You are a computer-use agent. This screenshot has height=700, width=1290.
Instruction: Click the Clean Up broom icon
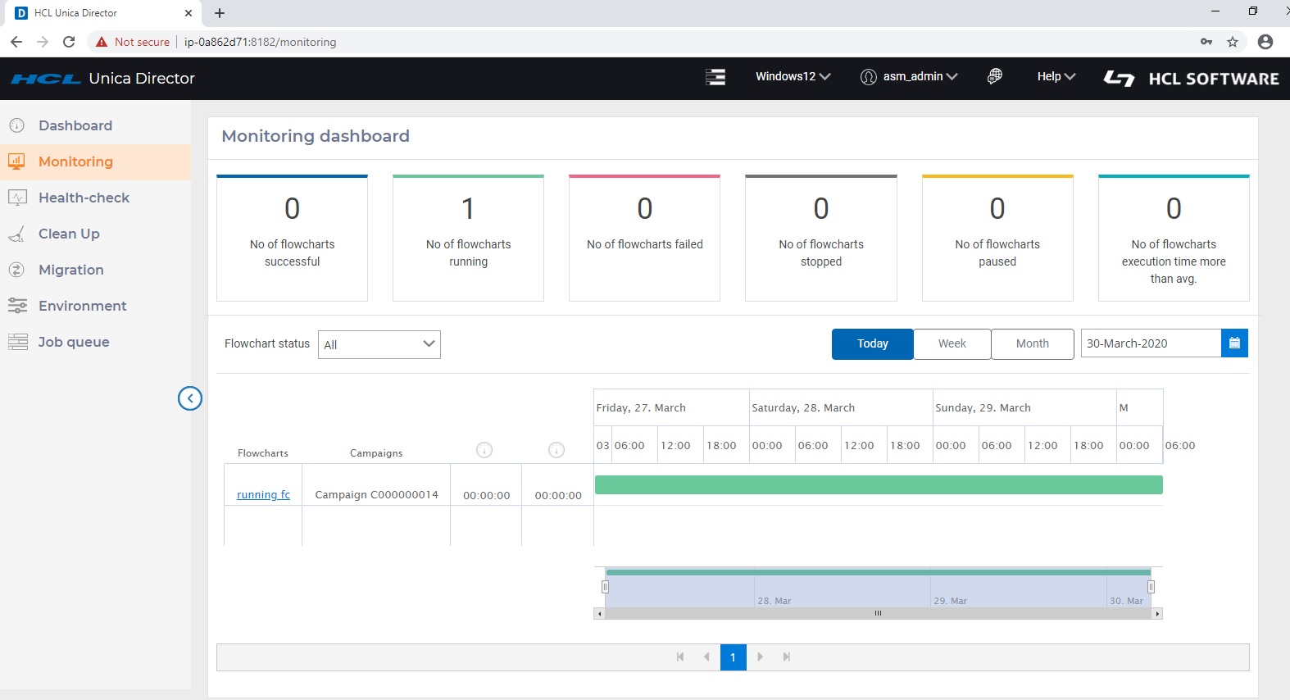click(16, 234)
